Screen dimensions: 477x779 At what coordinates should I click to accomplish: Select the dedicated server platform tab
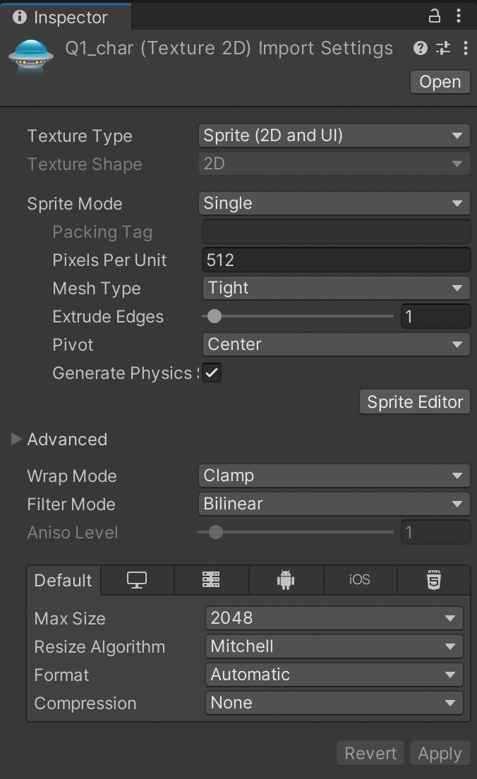pos(211,580)
